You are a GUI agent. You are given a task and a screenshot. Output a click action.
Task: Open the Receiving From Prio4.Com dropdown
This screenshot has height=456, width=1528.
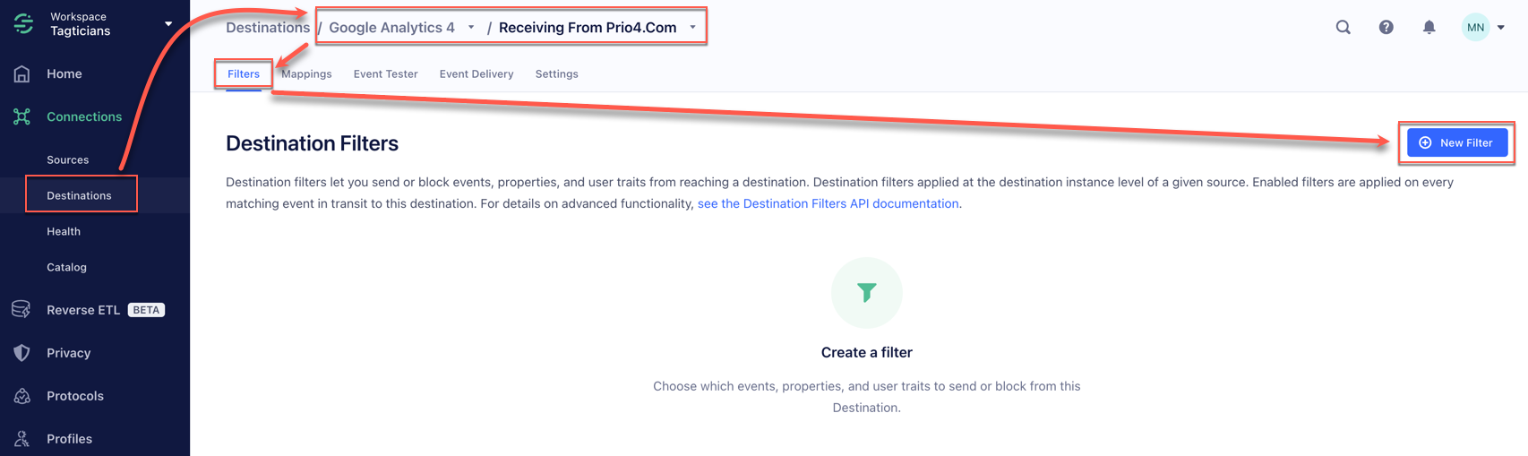coord(692,27)
